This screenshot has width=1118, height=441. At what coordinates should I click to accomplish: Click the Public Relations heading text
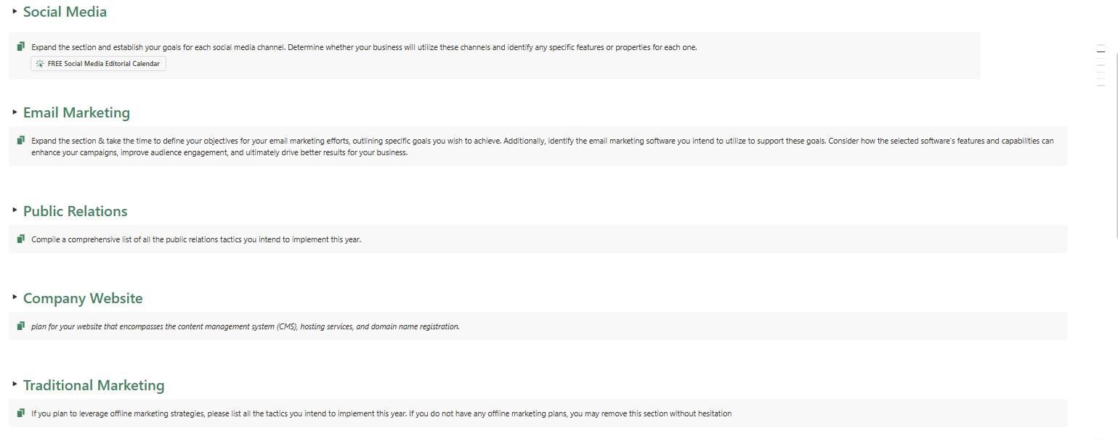[75, 211]
